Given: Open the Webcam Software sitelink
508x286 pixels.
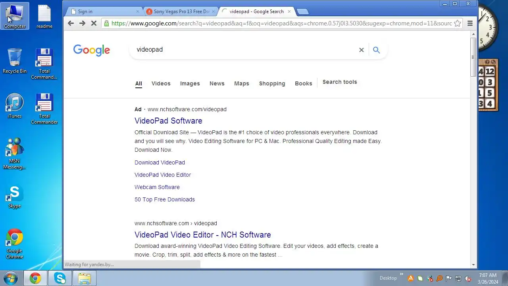Looking at the screenshot, I should pyautogui.click(x=157, y=187).
